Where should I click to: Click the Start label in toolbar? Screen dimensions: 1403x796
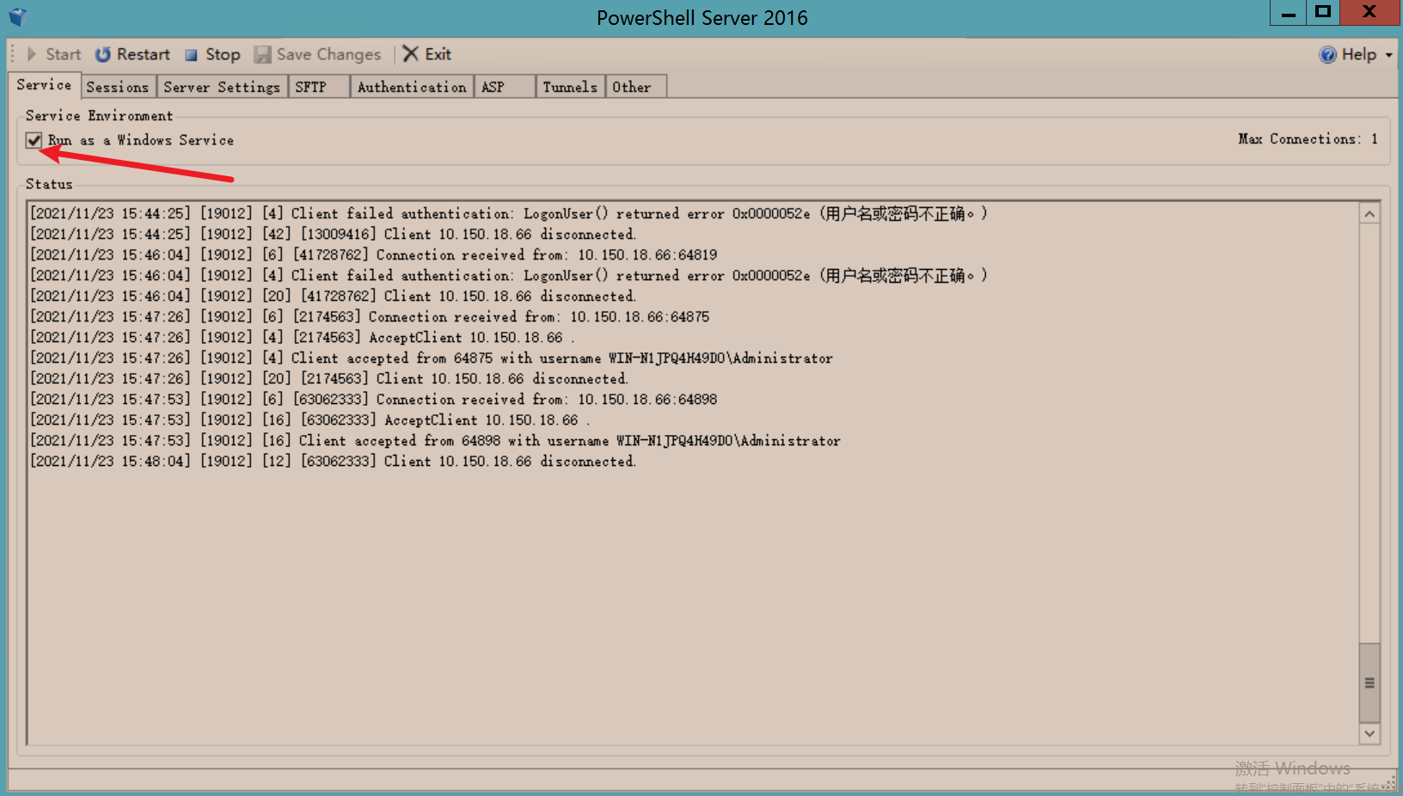(63, 54)
